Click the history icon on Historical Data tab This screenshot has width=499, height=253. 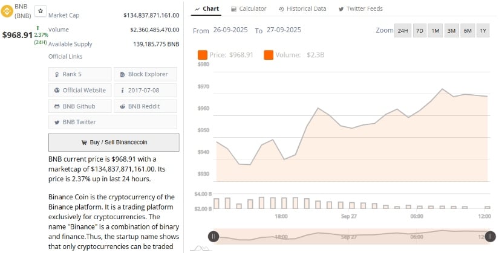click(281, 9)
